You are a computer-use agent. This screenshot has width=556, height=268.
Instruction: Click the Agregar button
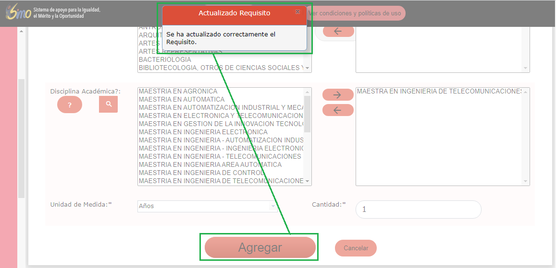260,247
